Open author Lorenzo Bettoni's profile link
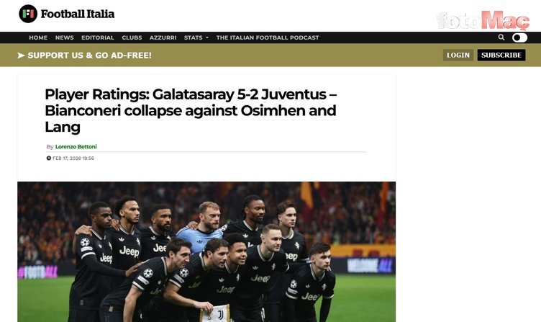541x322 pixels. pyautogui.click(x=76, y=146)
